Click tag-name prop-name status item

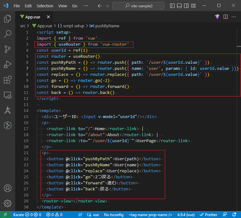150,214
